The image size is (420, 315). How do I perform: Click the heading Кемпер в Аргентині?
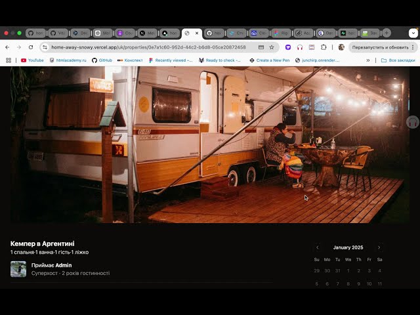42,243
